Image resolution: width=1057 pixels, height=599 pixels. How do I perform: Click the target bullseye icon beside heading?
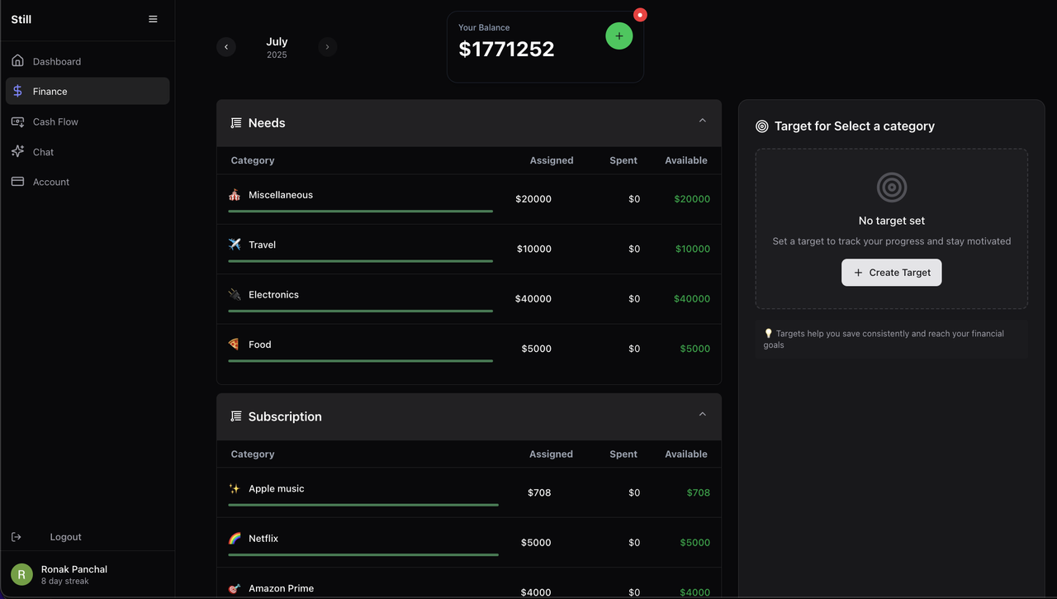coord(762,126)
